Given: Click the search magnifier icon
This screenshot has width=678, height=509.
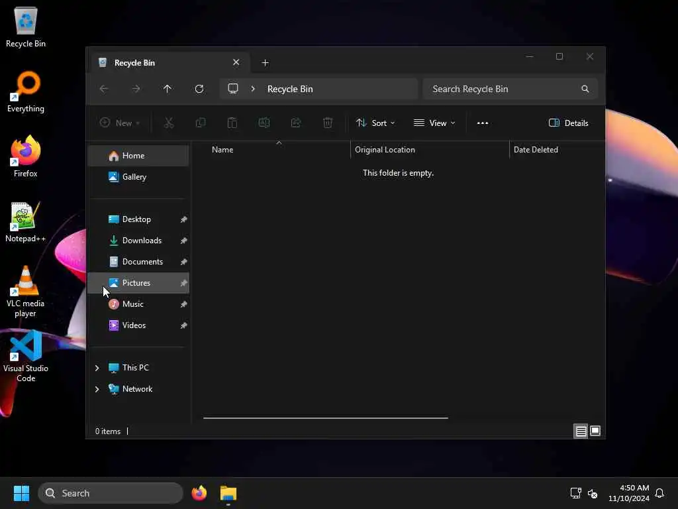Looking at the screenshot, I should pyautogui.click(x=585, y=89).
